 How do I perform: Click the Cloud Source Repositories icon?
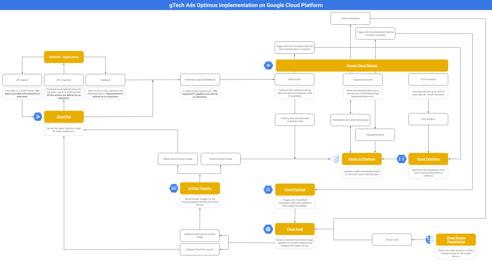coord(430,239)
